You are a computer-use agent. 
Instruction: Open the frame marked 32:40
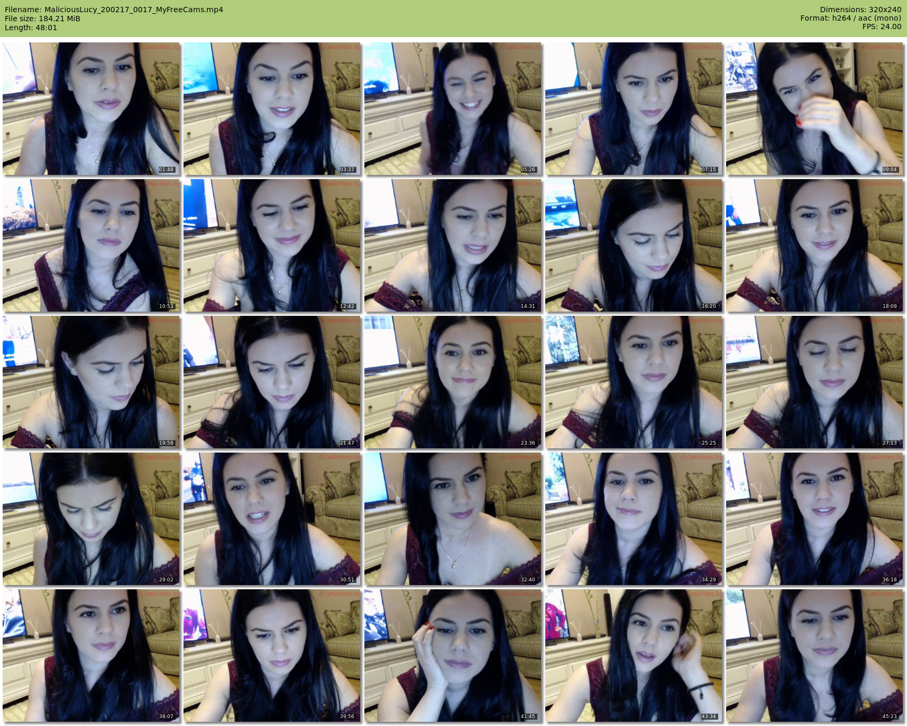click(x=453, y=519)
